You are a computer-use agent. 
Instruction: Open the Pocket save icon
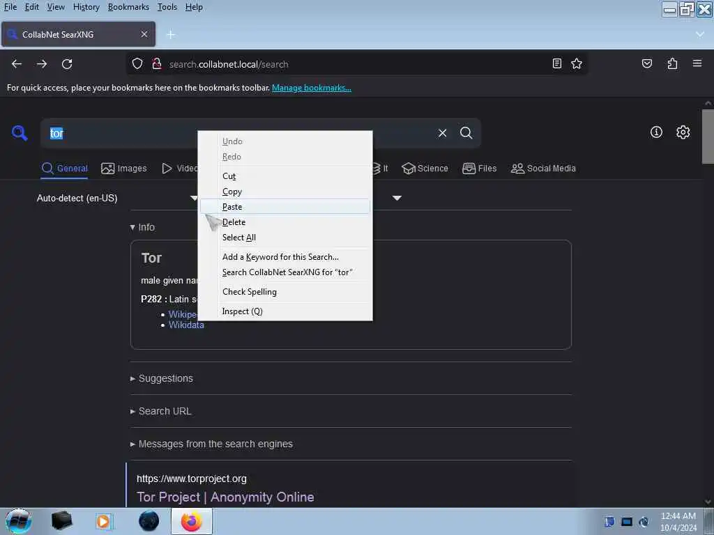click(646, 63)
